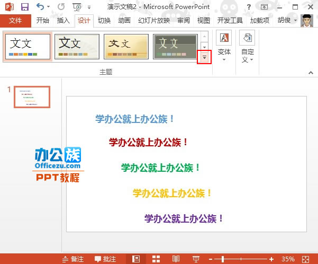The height and width of the screenshot is (264, 318).
Task: Select the 设计 (Design) tab
Action: click(x=84, y=21)
